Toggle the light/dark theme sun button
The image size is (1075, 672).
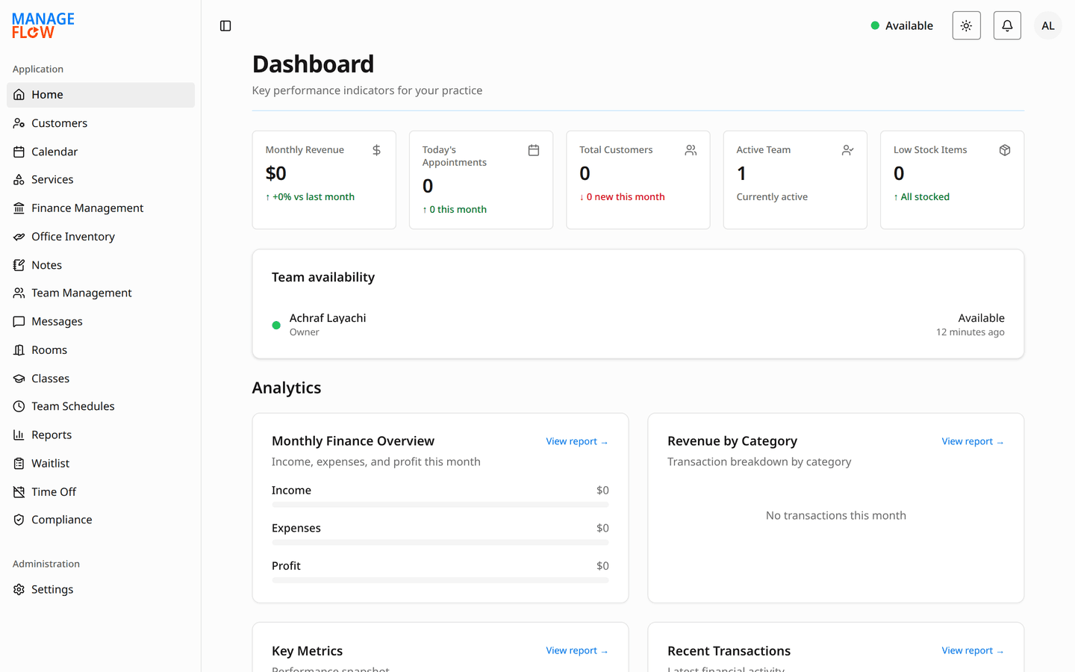point(966,25)
